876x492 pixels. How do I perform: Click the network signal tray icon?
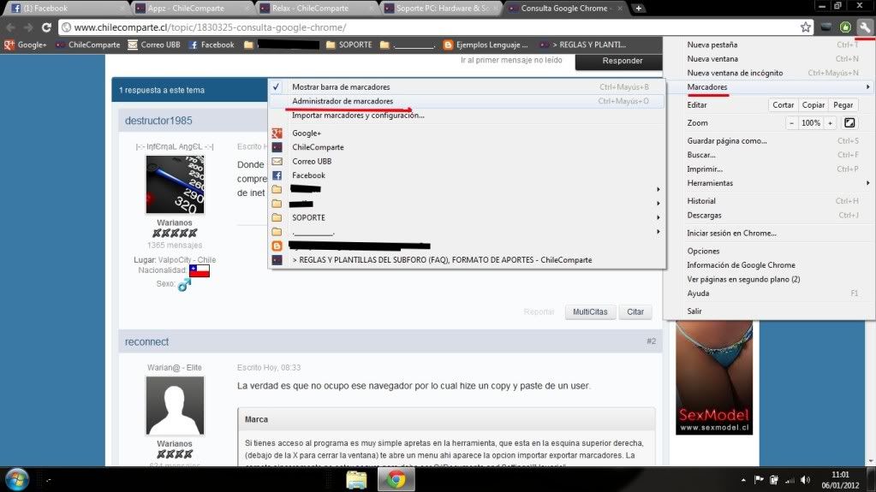coord(790,479)
